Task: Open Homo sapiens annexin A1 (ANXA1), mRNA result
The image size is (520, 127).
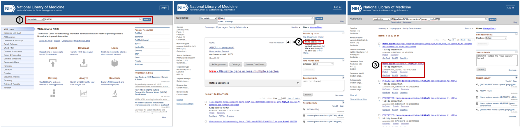Action: click(x=403, y=64)
